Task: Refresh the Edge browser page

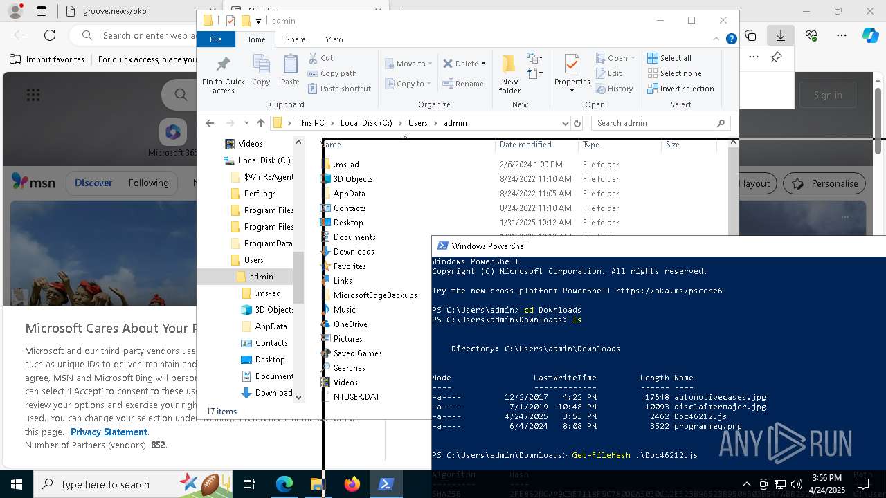Action: coord(50,35)
